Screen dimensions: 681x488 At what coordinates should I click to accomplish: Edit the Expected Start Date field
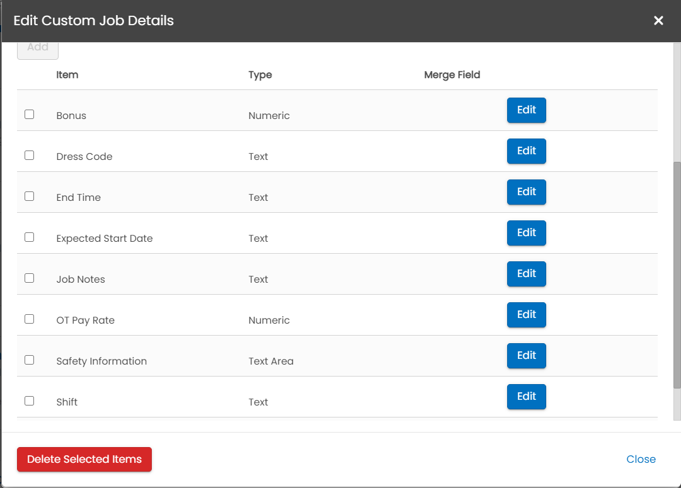(526, 233)
